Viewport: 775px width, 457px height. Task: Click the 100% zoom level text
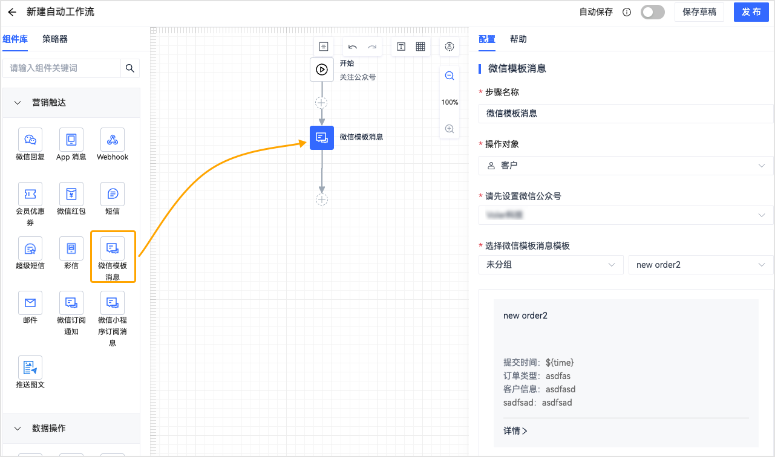450,102
